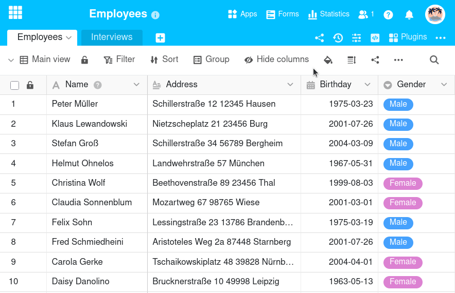
Task: Click the row height adjustment icon
Action: (352, 60)
